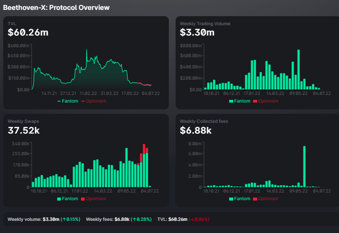
Task: Hide Fantom in Weekly Trading Volume legend
Action: click(240, 101)
